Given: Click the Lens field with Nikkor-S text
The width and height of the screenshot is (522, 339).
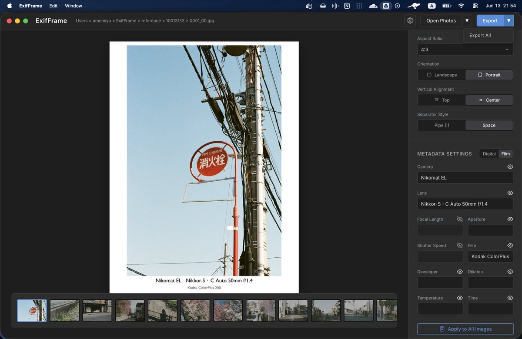Looking at the screenshot, I should (x=465, y=204).
